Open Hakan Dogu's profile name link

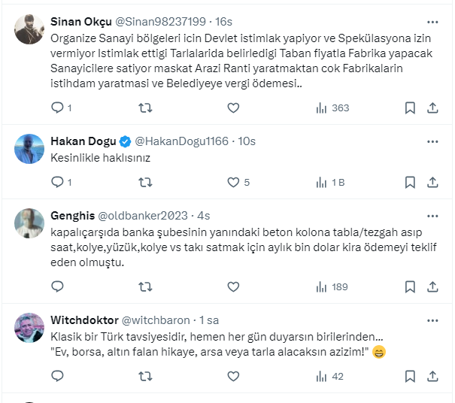click(82, 141)
